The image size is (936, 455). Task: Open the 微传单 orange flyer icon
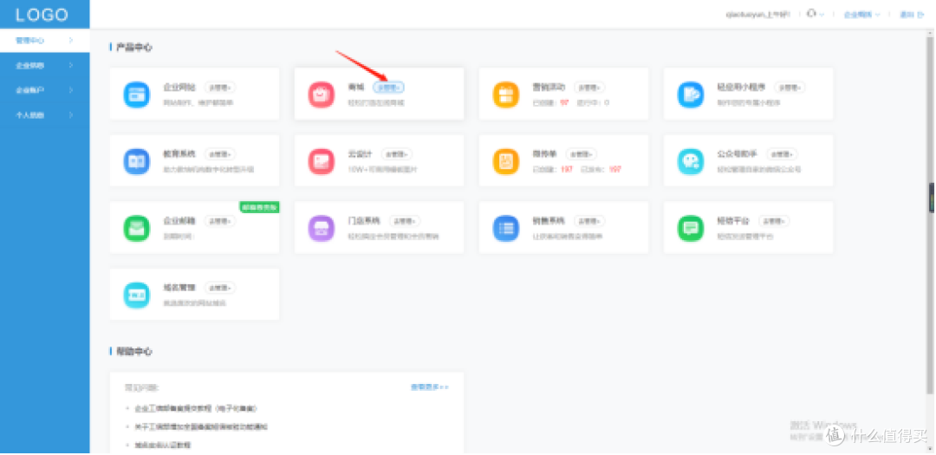tap(506, 161)
